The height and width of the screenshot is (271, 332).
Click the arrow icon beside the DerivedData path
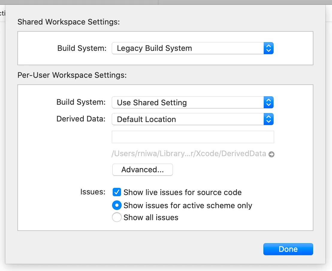pyautogui.click(x=271, y=155)
